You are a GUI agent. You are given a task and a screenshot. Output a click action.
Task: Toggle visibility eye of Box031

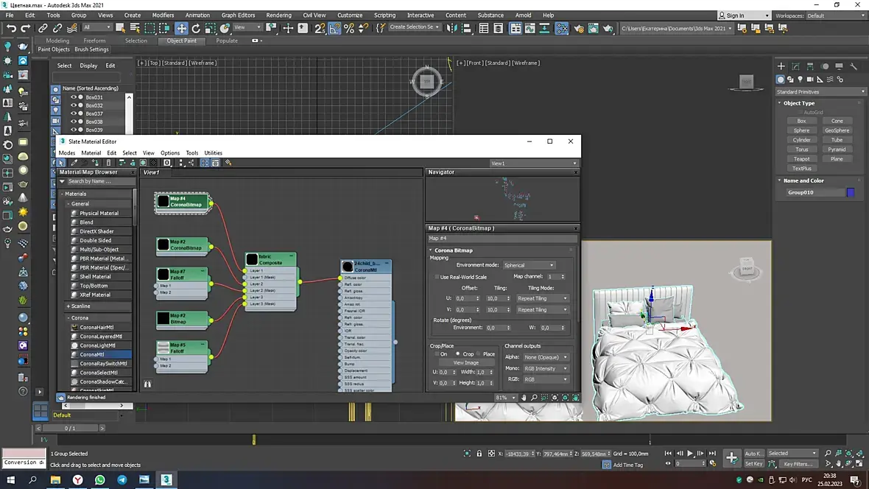tap(73, 97)
